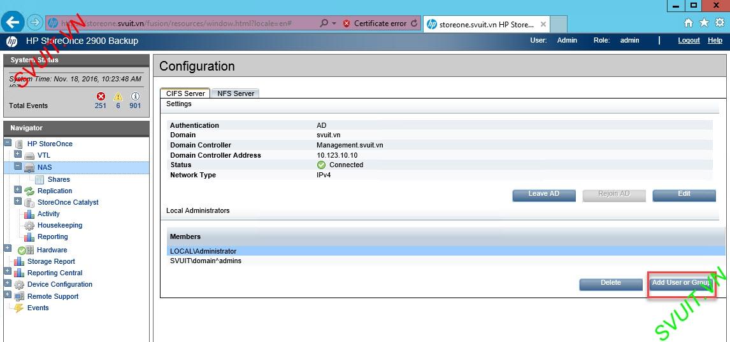Select the LOCAL\Administrator member row
The height and width of the screenshot is (342, 730).
(x=445, y=251)
